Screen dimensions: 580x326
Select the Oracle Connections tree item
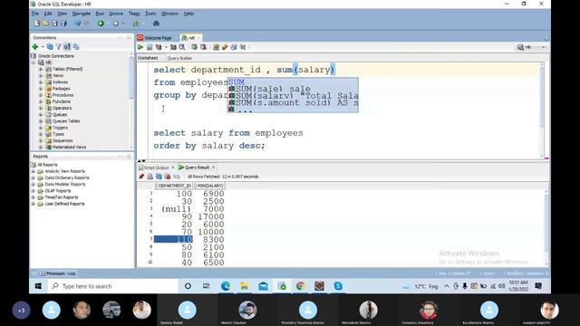[56, 56]
